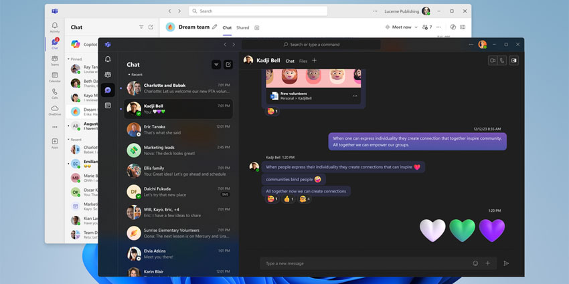Start audio call with Kadji Bell
This screenshot has width=569, height=284.
(x=502, y=61)
